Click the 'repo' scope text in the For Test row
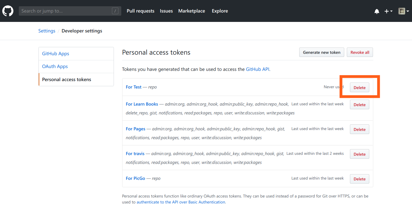Screen dimensions: 412x210 pyautogui.click(x=153, y=87)
